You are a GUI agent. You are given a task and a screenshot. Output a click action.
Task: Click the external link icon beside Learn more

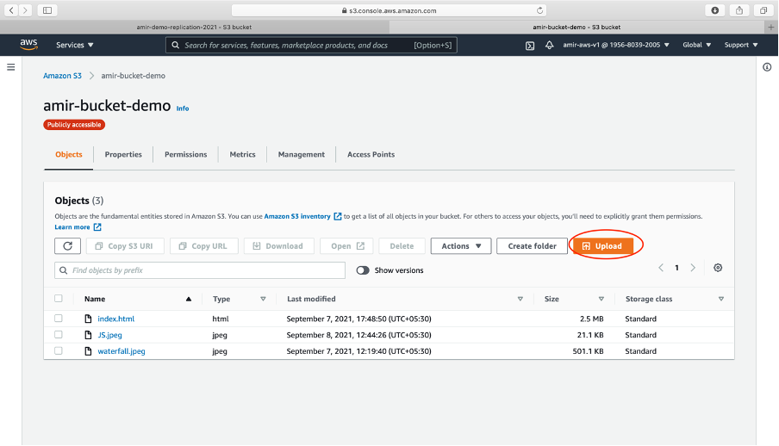pyautogui.click(x=97, y=227)
